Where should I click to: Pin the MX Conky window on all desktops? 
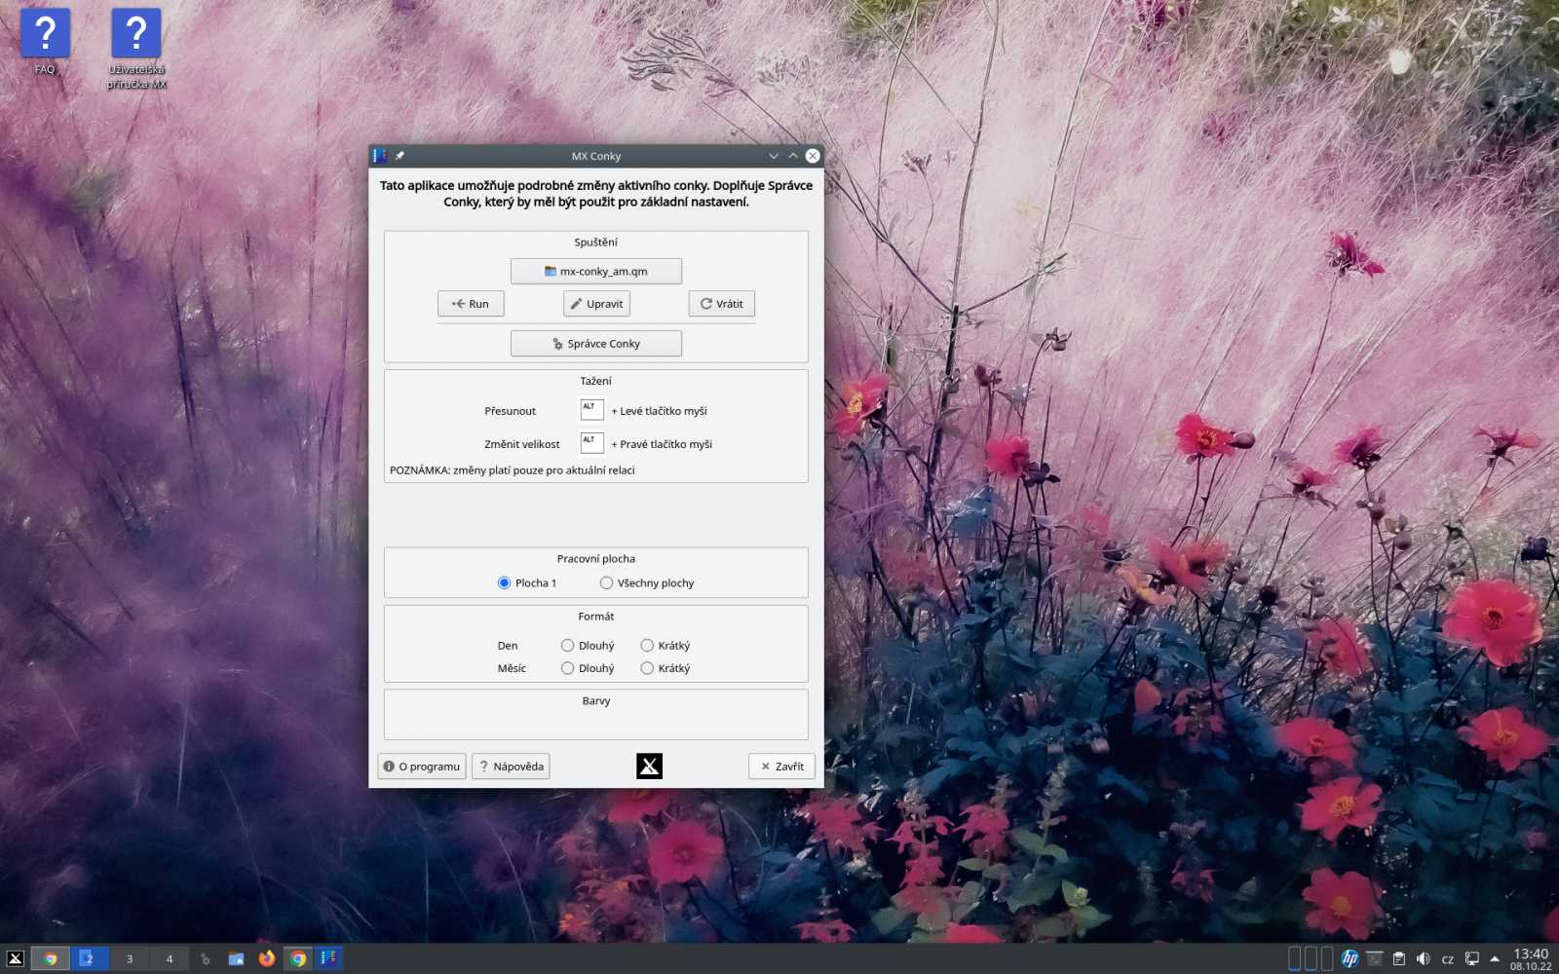pos(399,156)
